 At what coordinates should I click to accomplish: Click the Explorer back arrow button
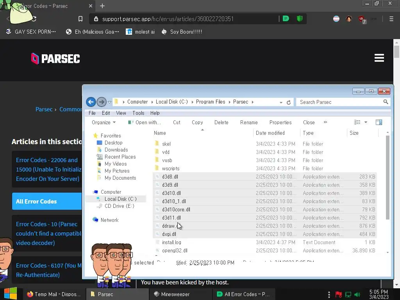point(91,102)
